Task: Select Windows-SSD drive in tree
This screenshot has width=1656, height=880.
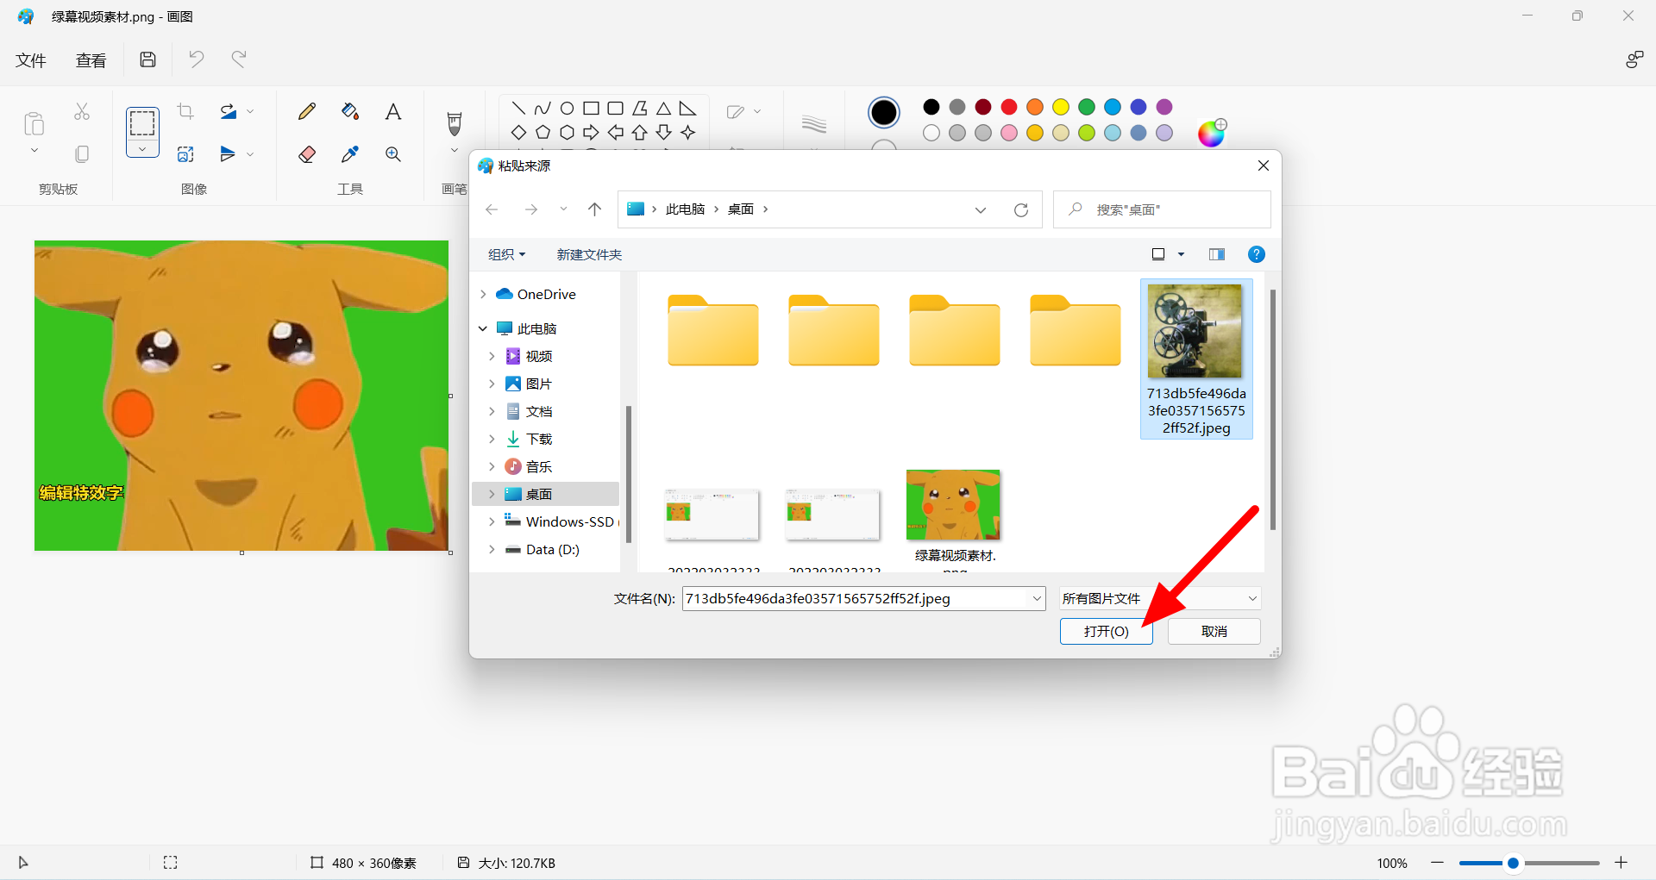Action: click(561, 521)
